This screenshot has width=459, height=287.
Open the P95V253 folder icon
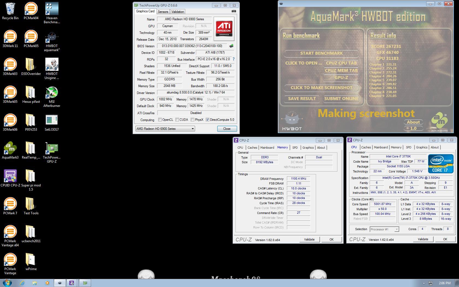(x=31, y=123)
